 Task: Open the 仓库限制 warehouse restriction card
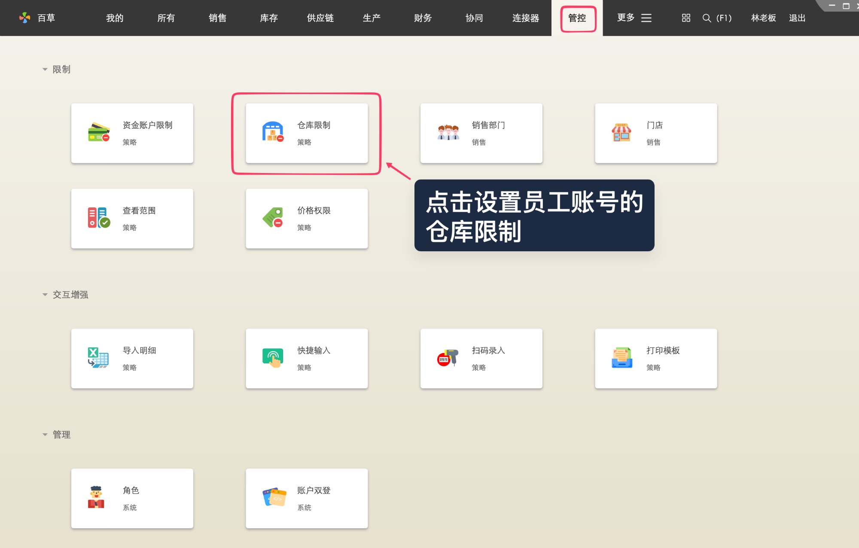[306, 133]
